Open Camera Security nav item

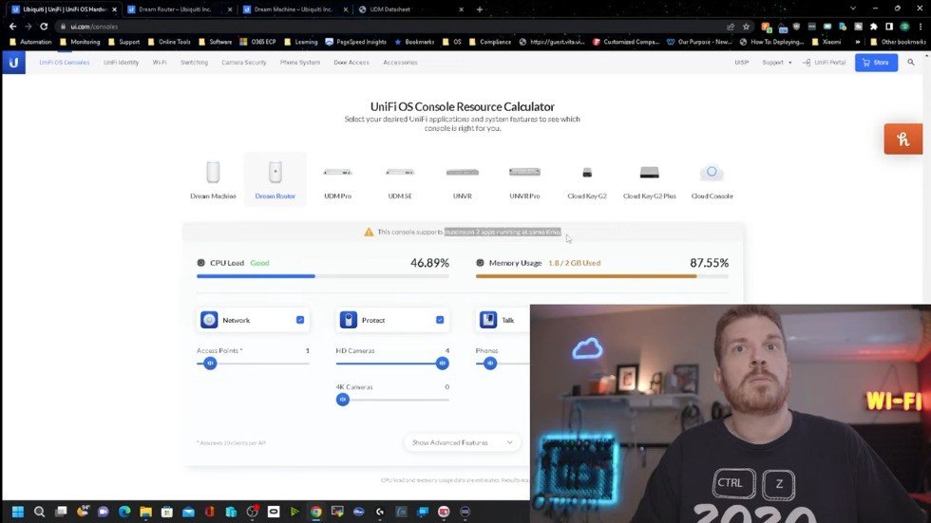[244, 63]
